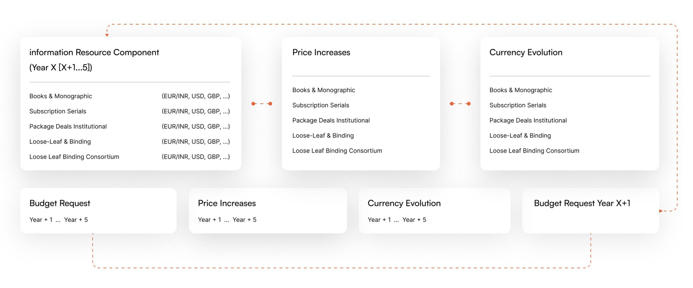Select Subscription Serials in Currency Evolution card

518,105
